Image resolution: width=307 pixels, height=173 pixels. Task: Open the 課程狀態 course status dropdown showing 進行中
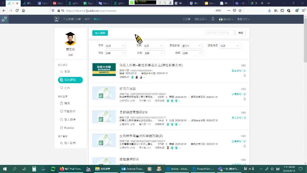(192, 45)
